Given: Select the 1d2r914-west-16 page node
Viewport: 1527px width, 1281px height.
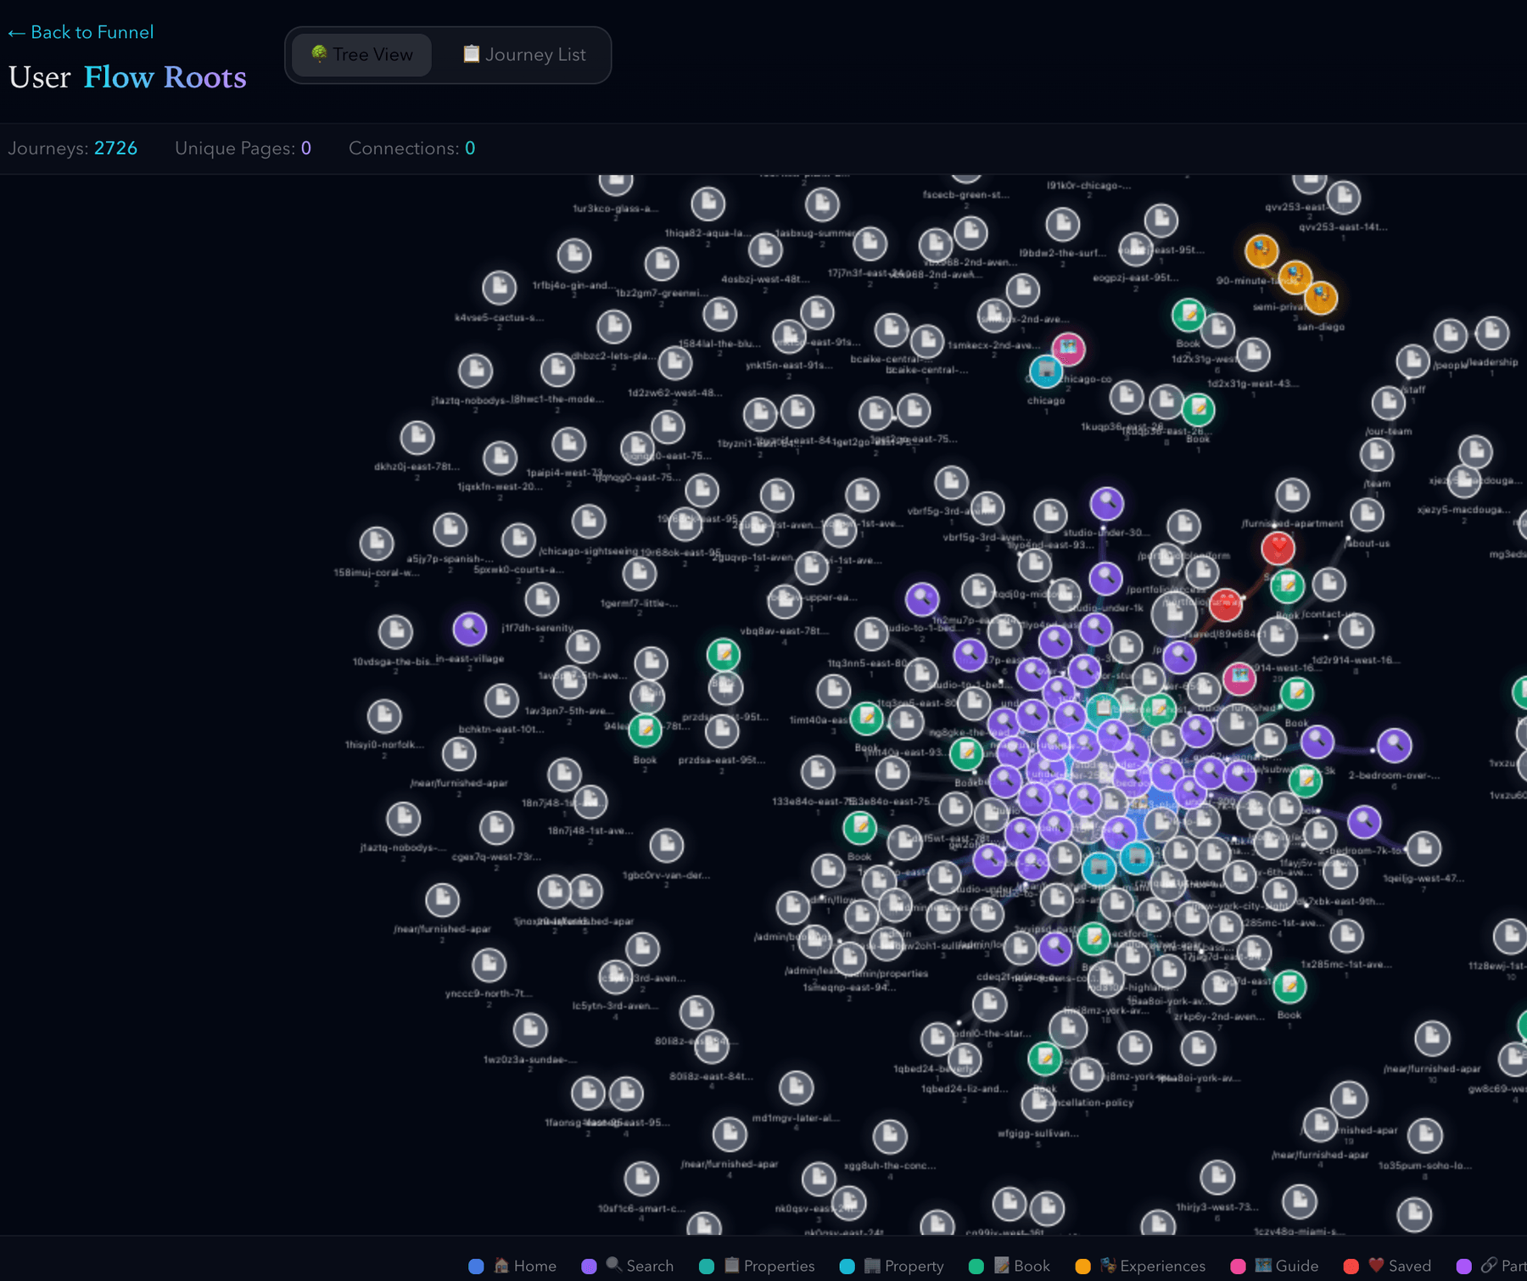Looking at the screenshot, I should 1356,631.
